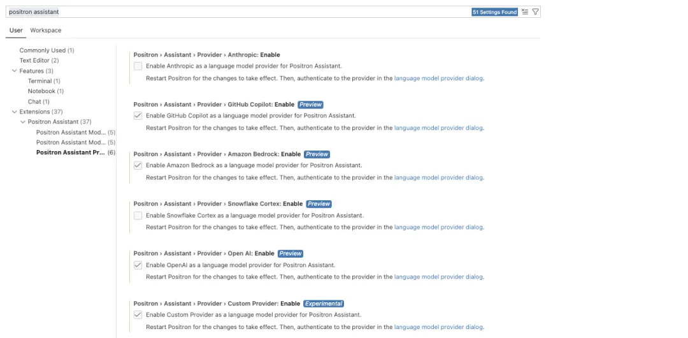Clear the settings search input icon
Screen dimensions: 688x338
tap(525, 12)
